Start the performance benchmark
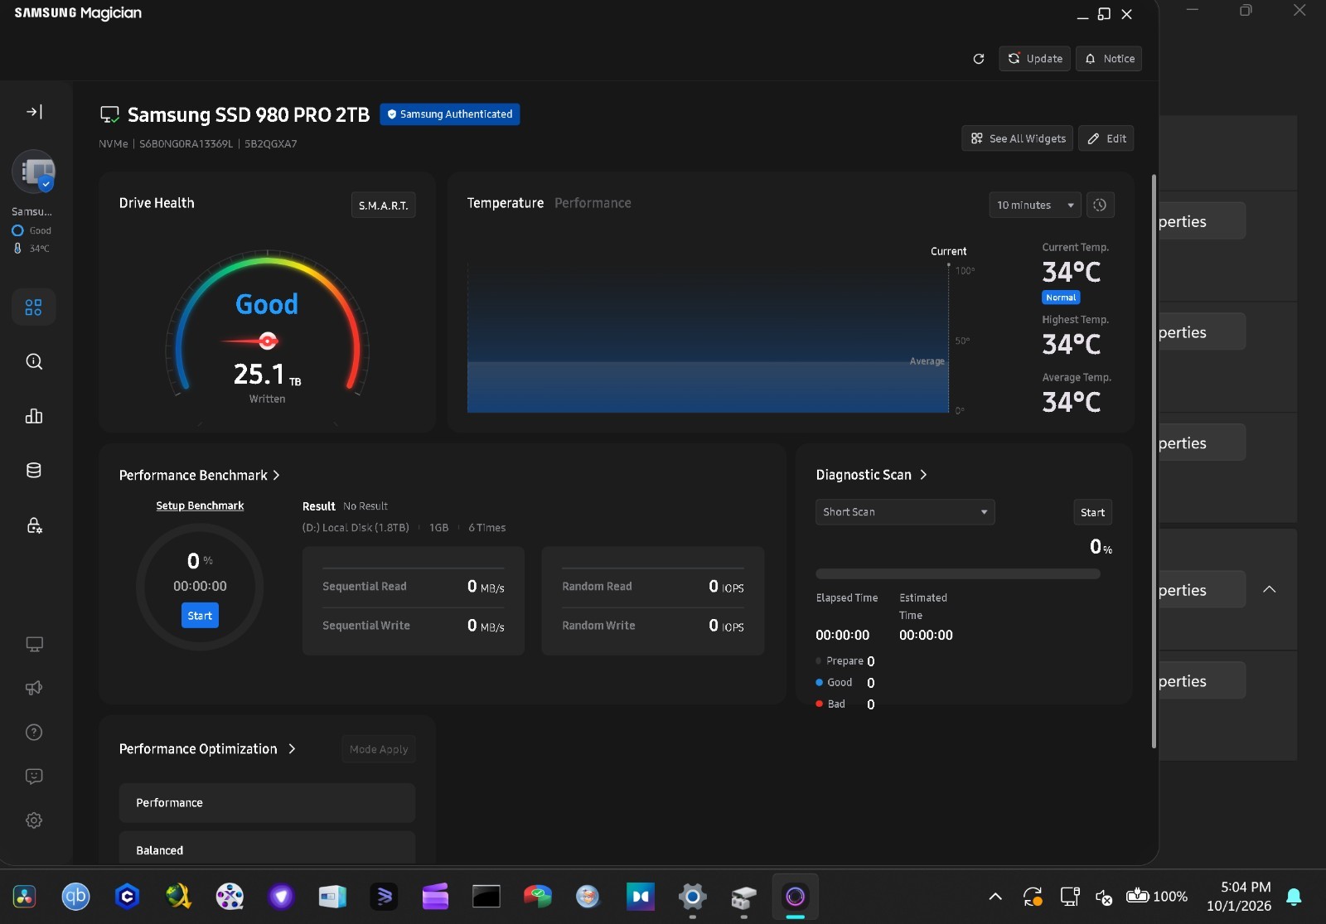This screenshot has width=1326, height=924. 200,616
